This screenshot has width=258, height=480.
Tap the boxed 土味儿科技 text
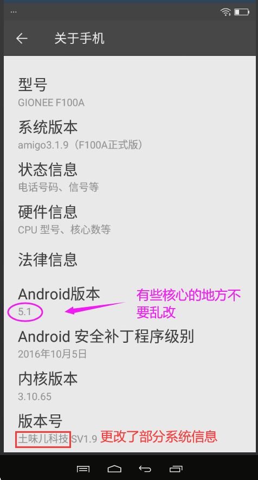pos(43,439)
